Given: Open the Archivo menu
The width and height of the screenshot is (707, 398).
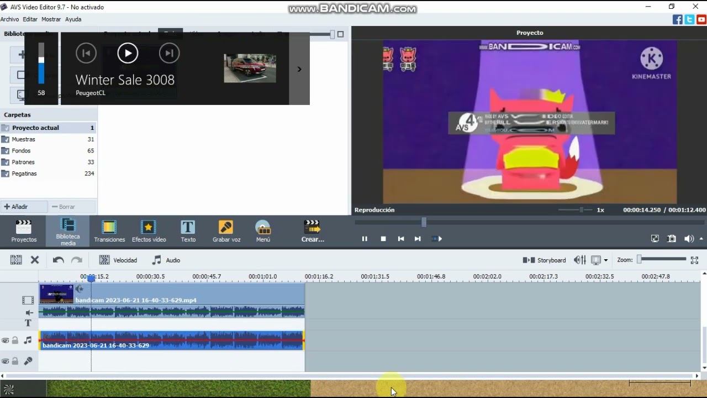Looking at the screenshot, I should tap(9, 19).
